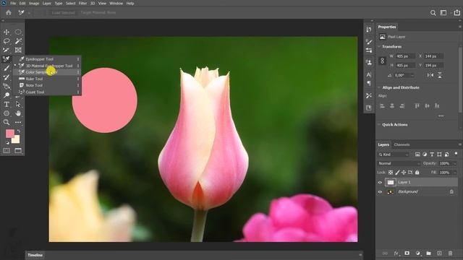The height and width of the screenshot is (260, 463).
Task: Select the Frame tool in toolbar
Action: pyautogui.click(x=18, y=50)
